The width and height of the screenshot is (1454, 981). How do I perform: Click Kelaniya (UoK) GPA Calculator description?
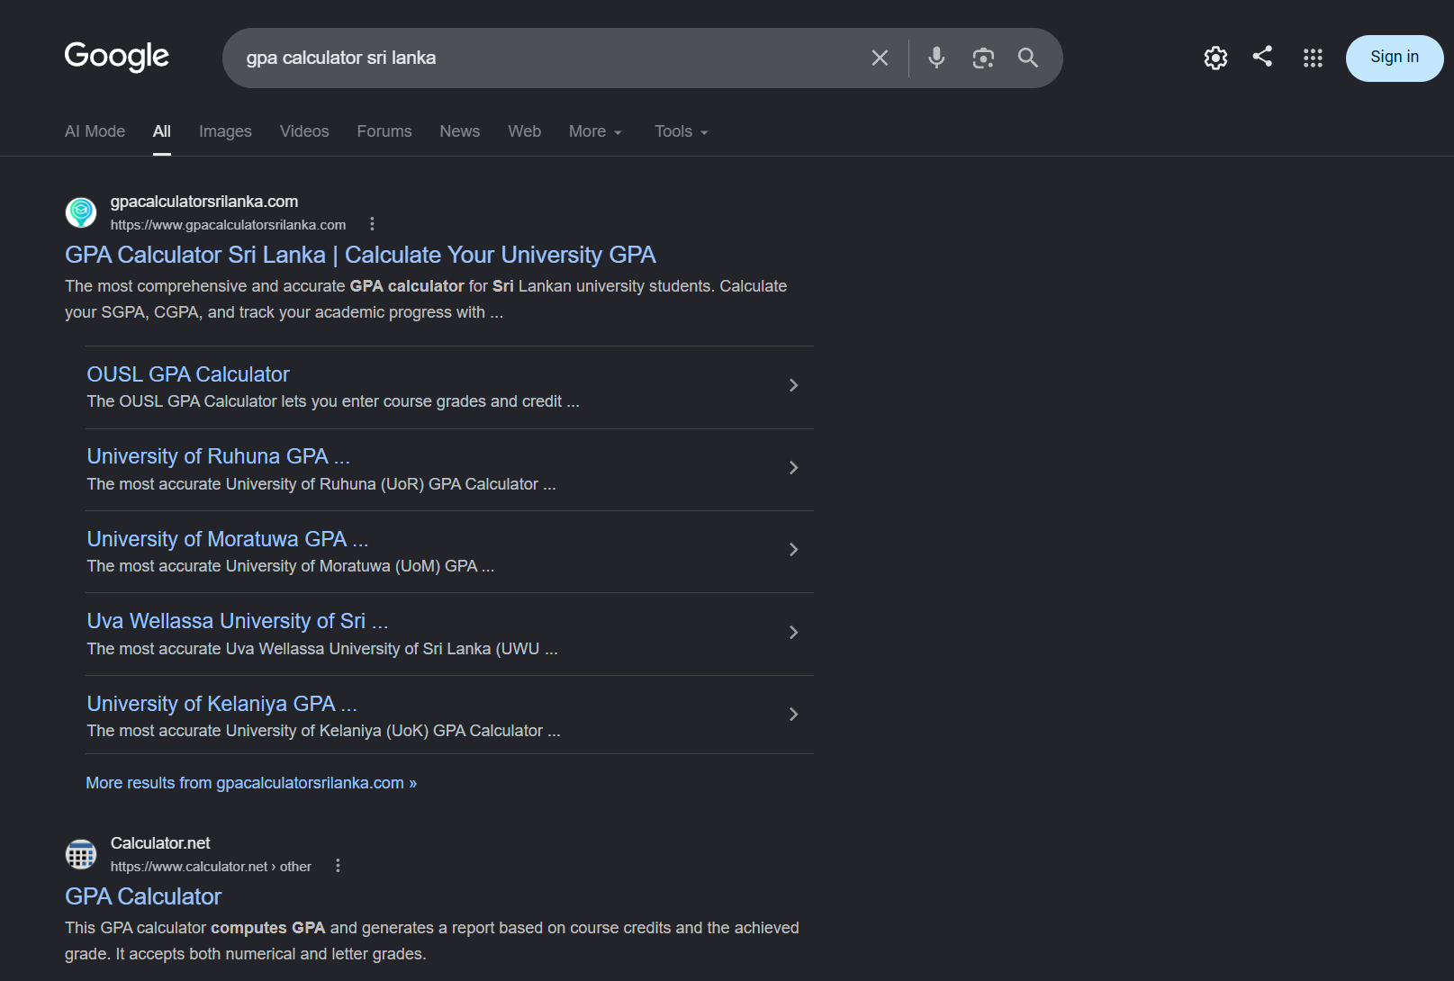(x=323, y=731)
